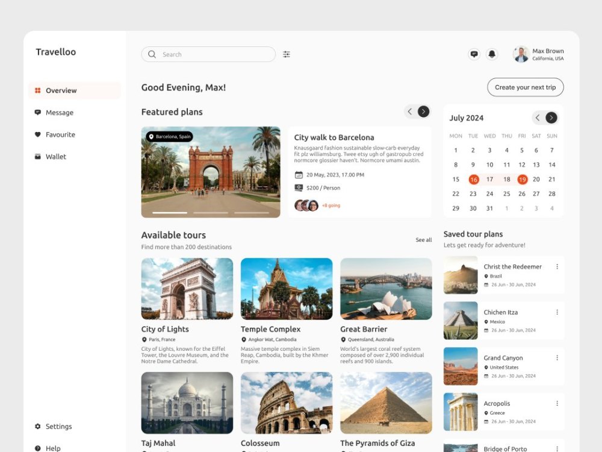Image resolution: width=602 pixels, height=452 pixels.
Task: Click the location pin for Angkor Wat, Cambodia
Action: [x=244, y=340]
